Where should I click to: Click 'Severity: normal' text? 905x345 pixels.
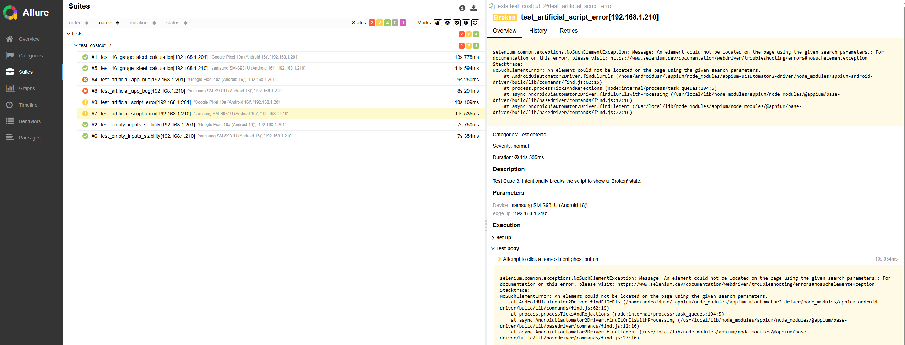[x=510, y=146]
